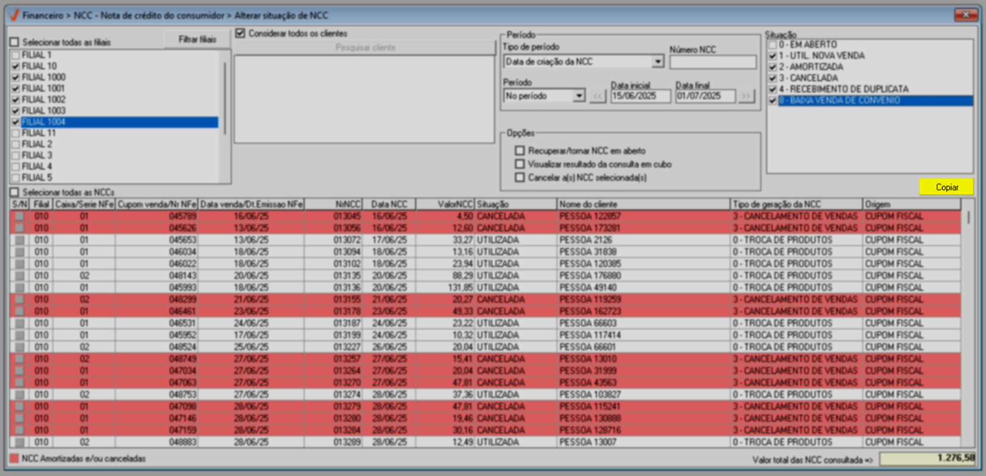
Task: Expand the 'No período' combo box
Action: (579, 96)
